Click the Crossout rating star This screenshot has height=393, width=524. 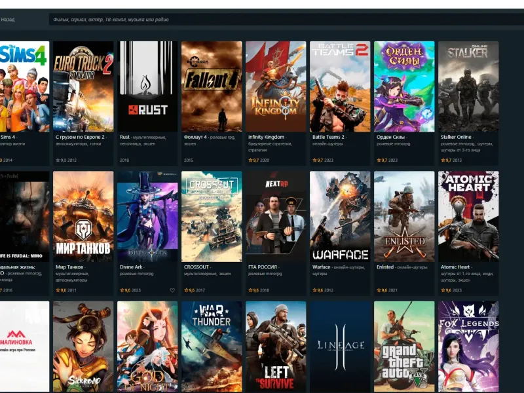[186, 290]
